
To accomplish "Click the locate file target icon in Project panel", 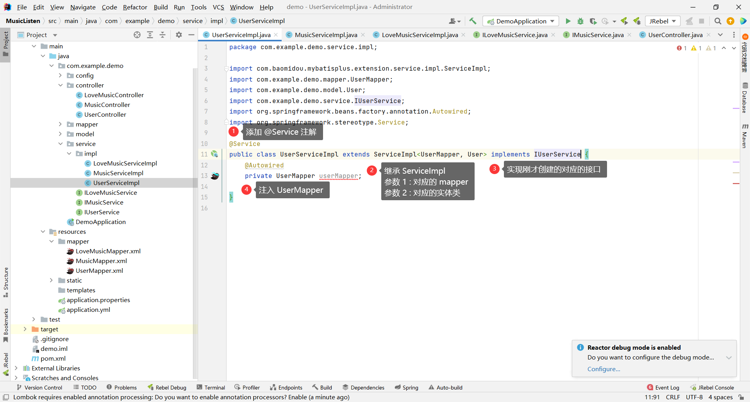I will coord(137,35).
